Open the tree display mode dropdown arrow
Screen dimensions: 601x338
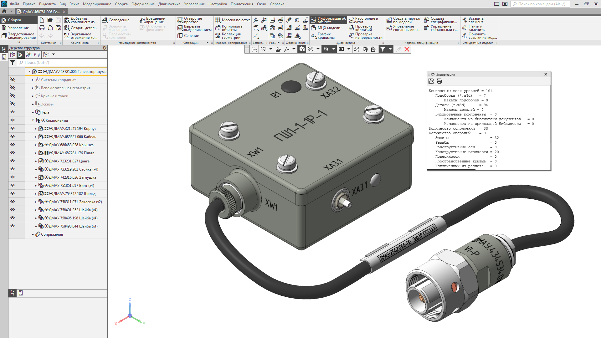pos(54,54)
